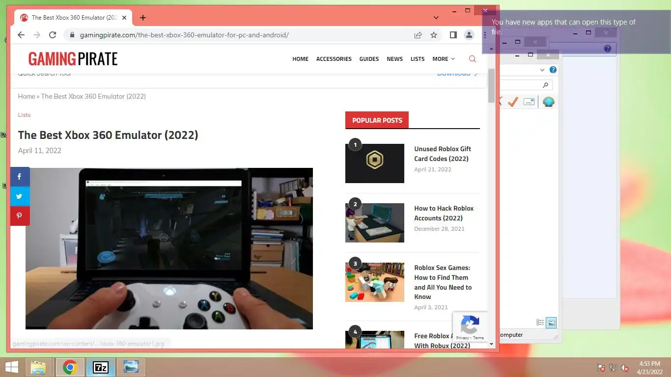
Task: Open the thumbnail of popular post 1
Action: tap(375, 163)
